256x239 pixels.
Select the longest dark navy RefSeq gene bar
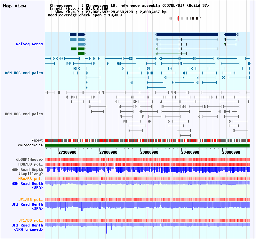click(x=188, y=34)
